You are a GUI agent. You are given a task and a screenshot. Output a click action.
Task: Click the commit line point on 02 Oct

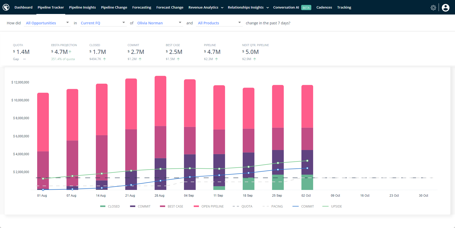coord(307,168)
